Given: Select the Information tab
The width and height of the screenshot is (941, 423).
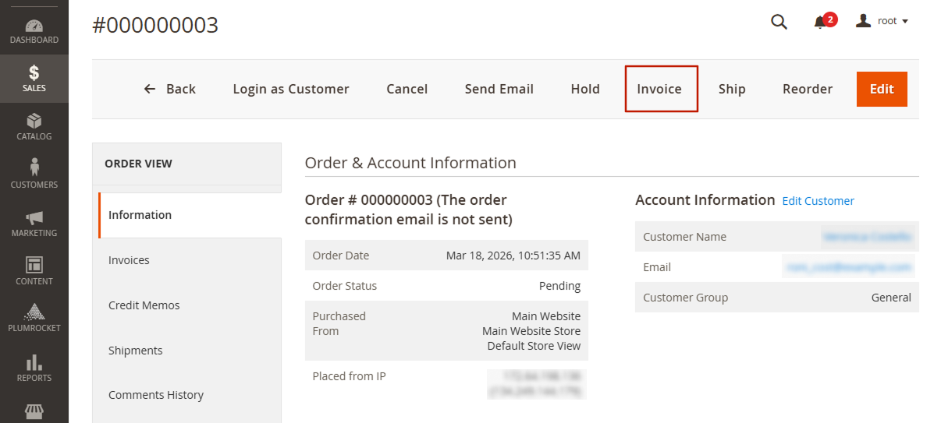Looking at the screenshot, I should [x=190, y=215].
